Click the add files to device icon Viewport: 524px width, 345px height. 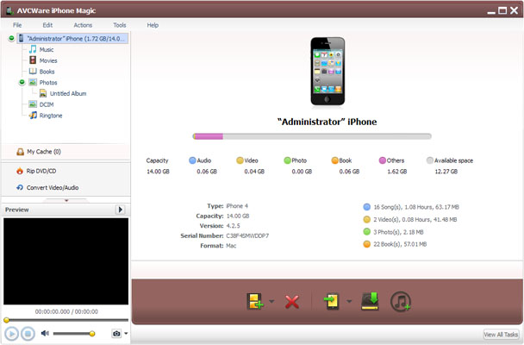pyautogui.click(x=254, y=301)
